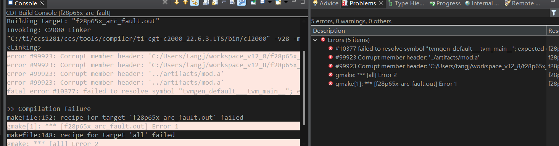Open the Type Hierarchy tab
The height and width of the screenshot is (146, 559).
pyautogui.click(x=406, y=3)
